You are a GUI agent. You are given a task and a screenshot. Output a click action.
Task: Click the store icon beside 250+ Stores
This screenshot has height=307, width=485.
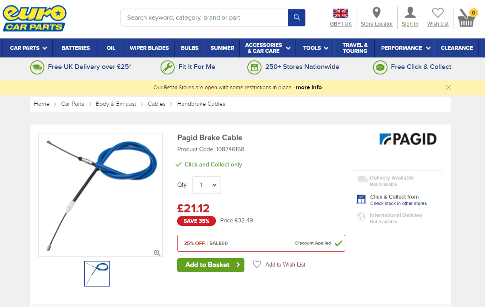pos(254,67)
